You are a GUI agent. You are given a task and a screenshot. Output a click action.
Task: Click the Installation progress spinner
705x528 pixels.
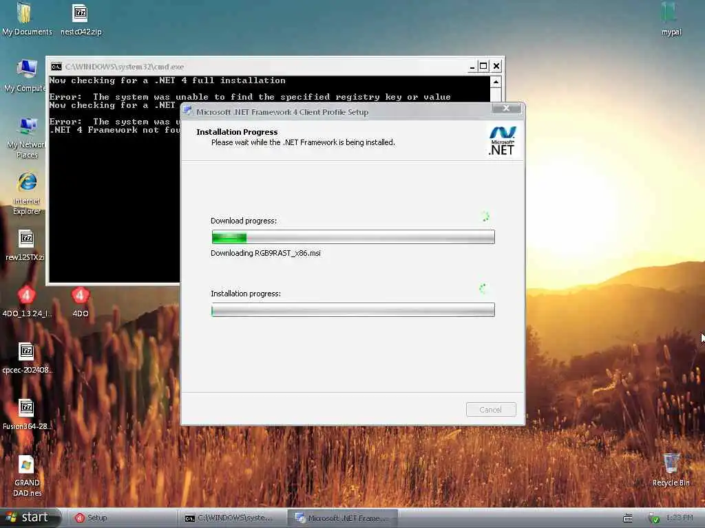(x=483, y=289)
